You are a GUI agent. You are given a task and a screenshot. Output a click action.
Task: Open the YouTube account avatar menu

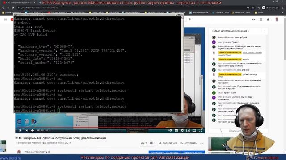[x=277, y=20]
